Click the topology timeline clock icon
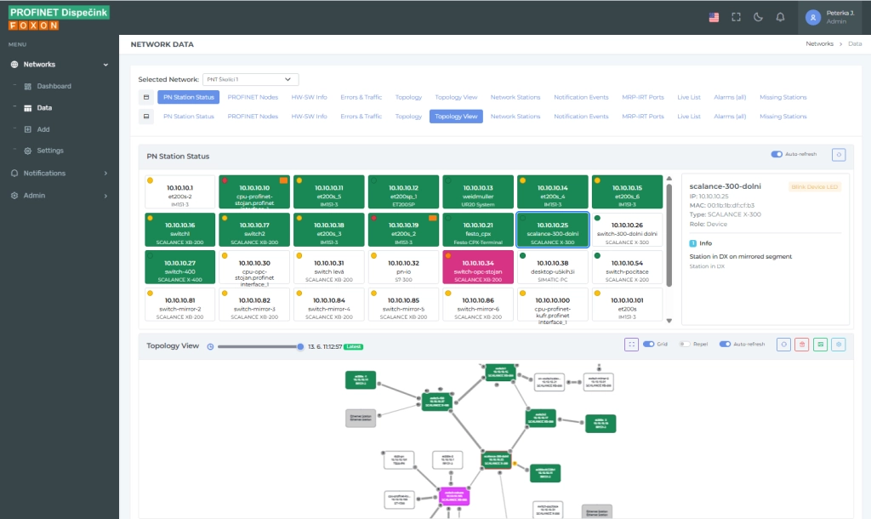Viewport: 871px width, 519px height. point(210,347)
